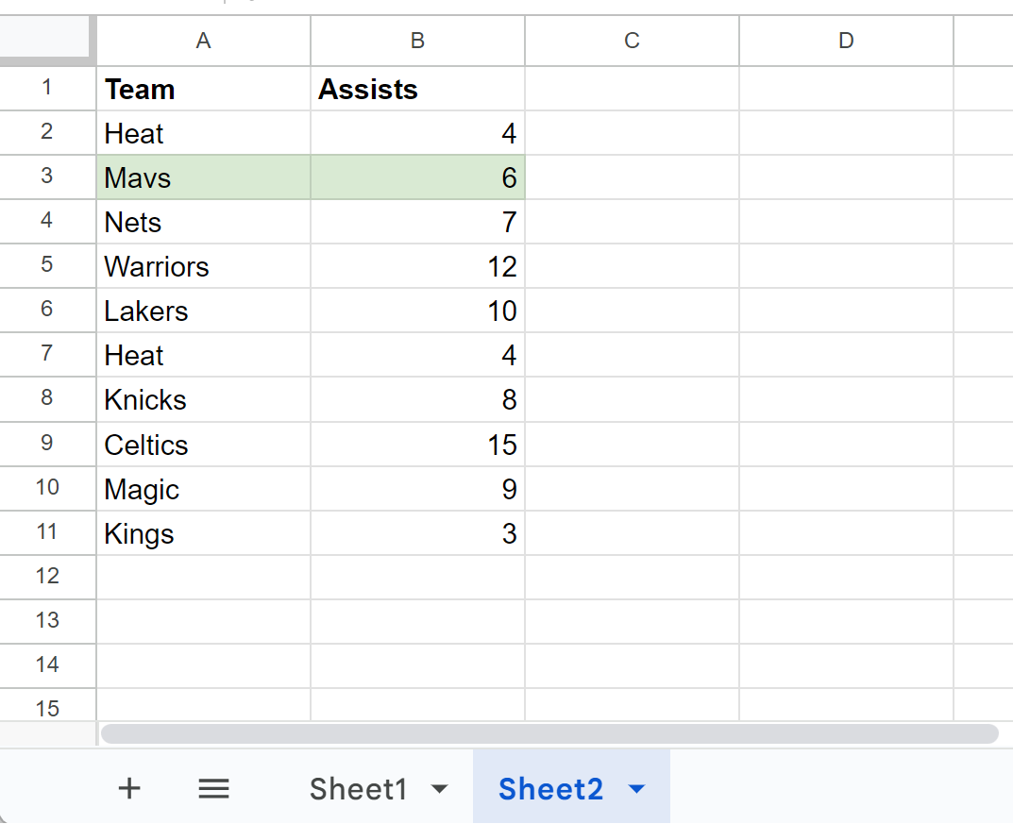Select column A header
Screen dimensions: 1013x824
click(x=204, y=41)
